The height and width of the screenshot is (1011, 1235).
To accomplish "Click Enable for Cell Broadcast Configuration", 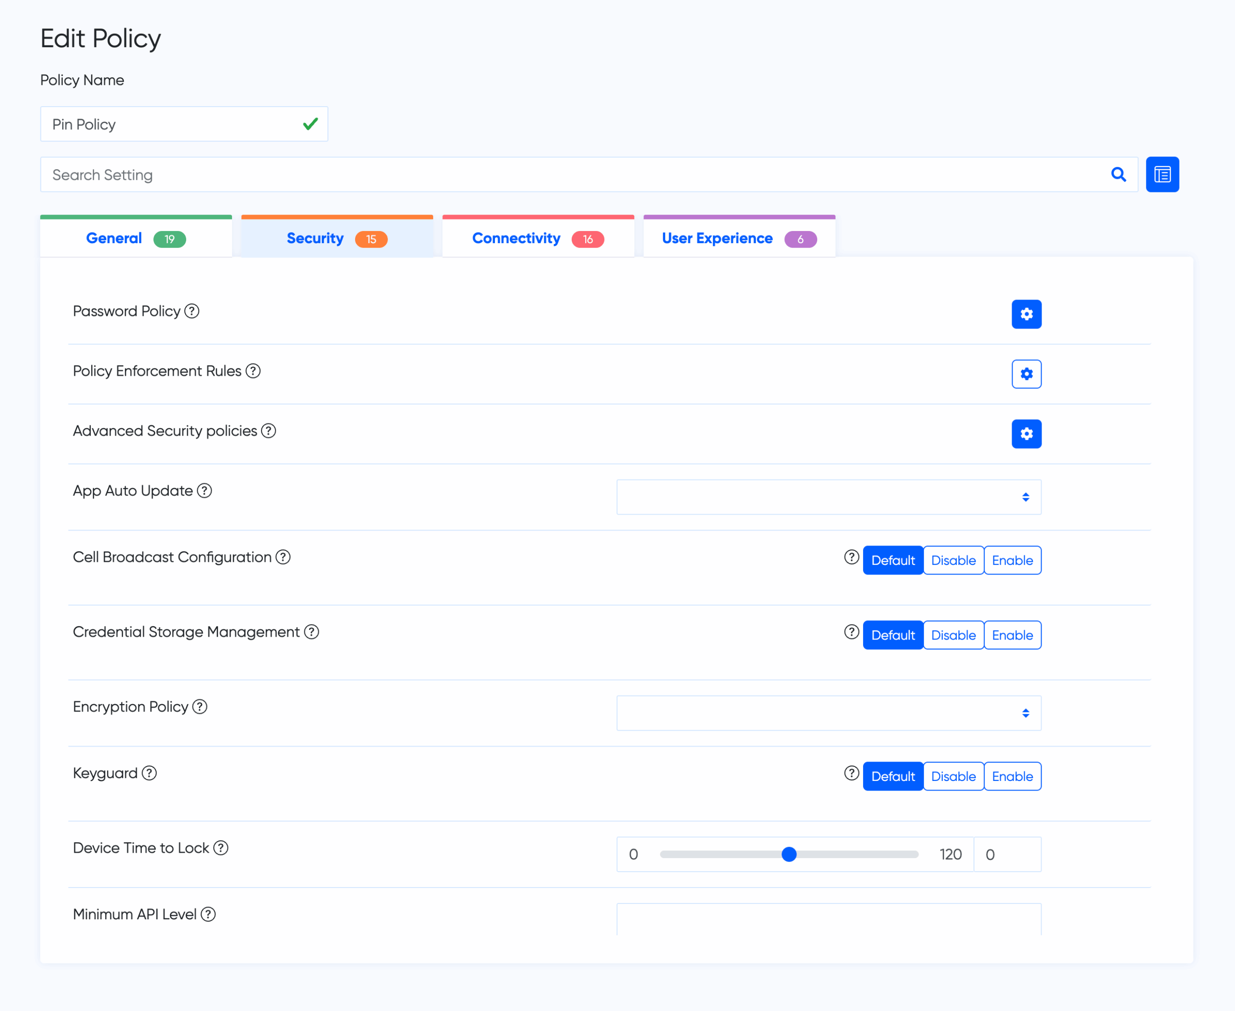I will 1012,560.
